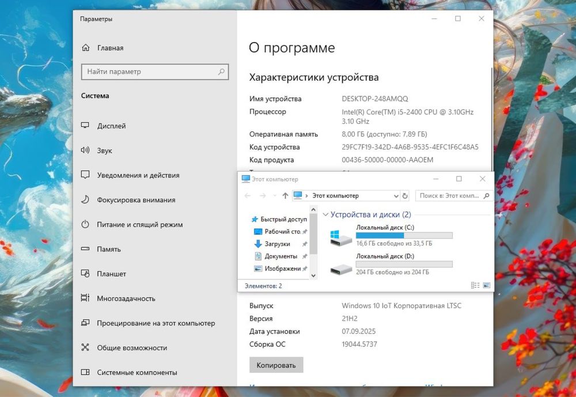Click the pin icon next to Загрузки

click(x=305, y=244)
